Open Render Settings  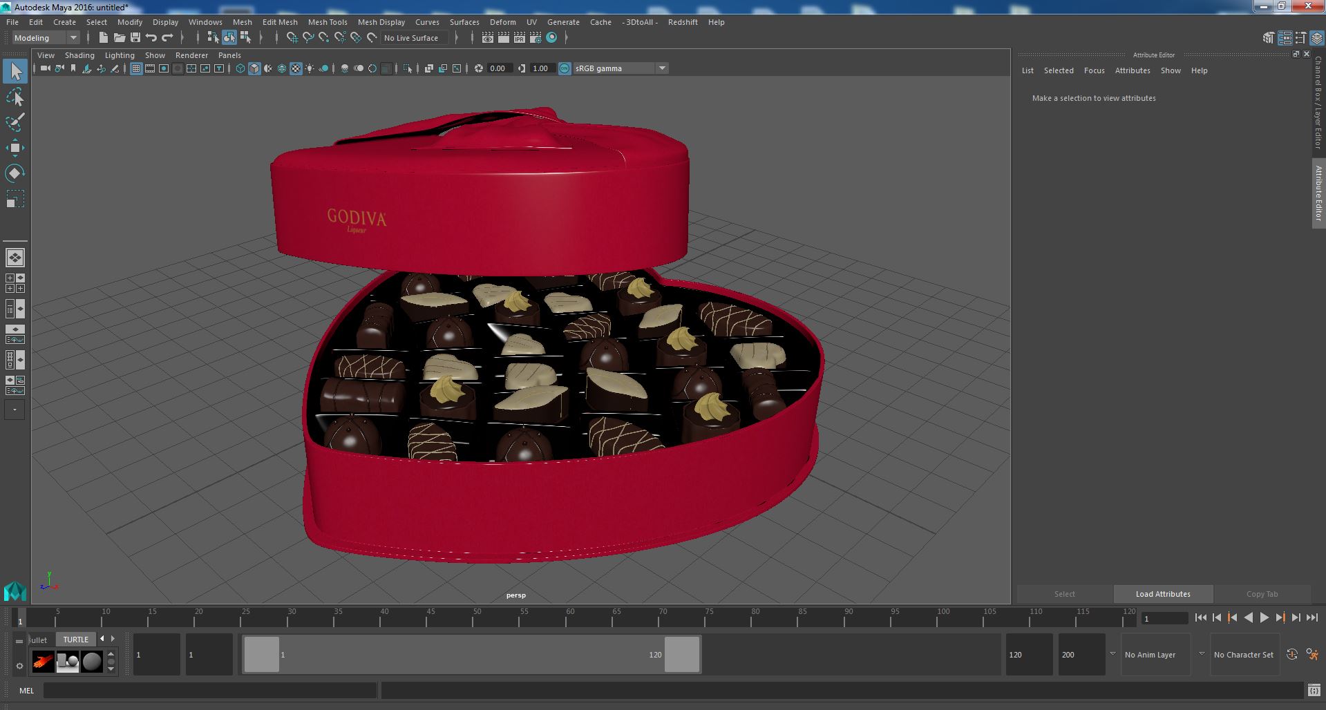[x=536, y=38]
